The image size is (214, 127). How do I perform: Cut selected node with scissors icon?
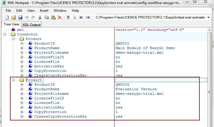point(40,17)
